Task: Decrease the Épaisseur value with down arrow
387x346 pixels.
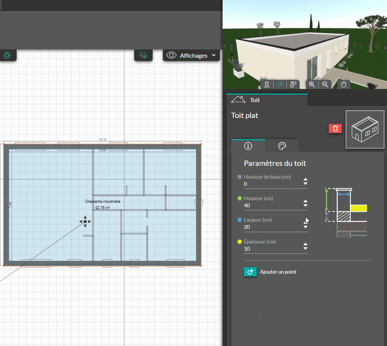Action: tap(305, 249)
